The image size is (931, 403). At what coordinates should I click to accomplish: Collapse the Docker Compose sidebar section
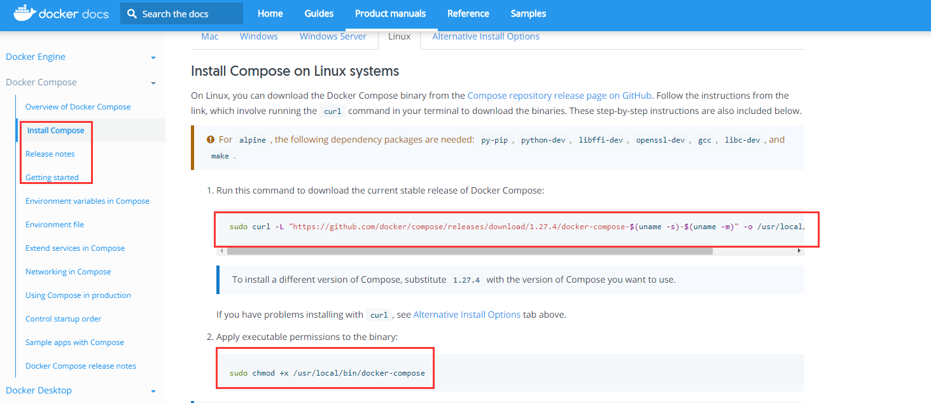click(153, 83)
